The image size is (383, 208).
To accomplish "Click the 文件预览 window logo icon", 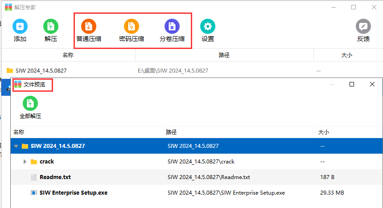I will pyautogui.click(x=17, y=84).
